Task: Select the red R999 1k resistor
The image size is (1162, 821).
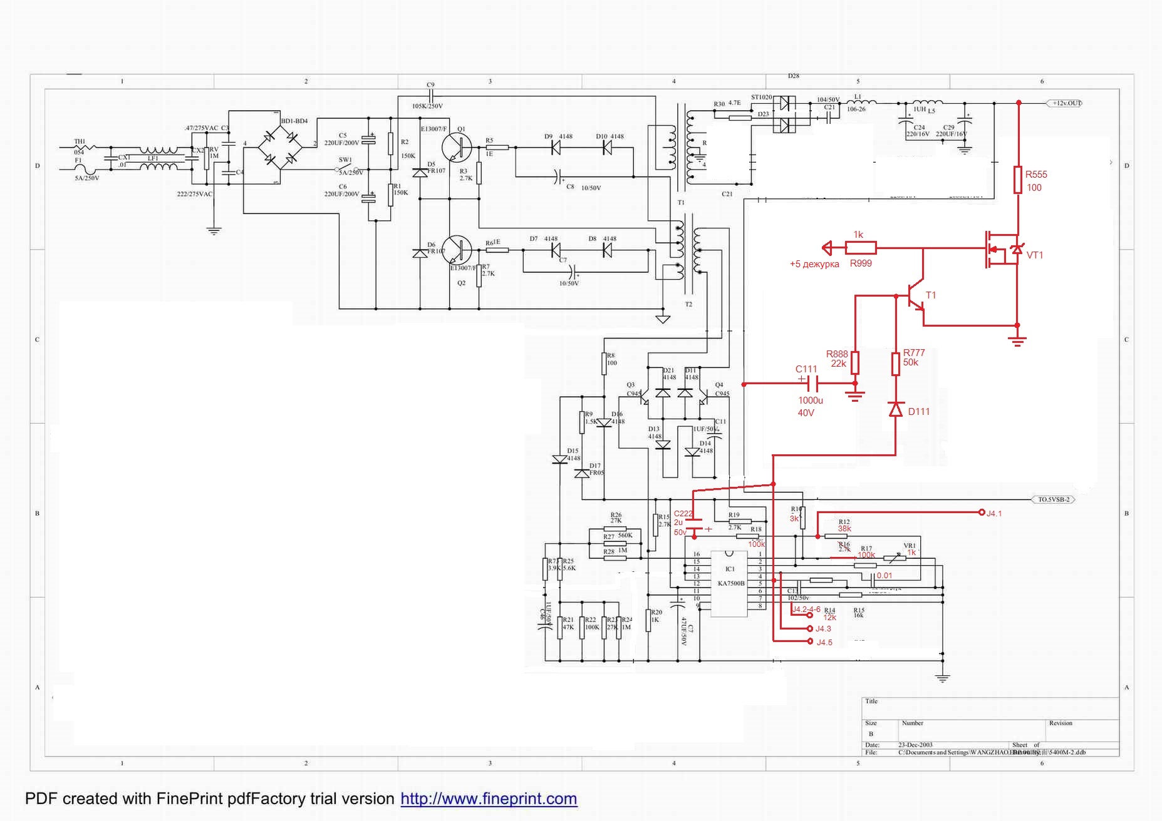Action: coord(861,248)
